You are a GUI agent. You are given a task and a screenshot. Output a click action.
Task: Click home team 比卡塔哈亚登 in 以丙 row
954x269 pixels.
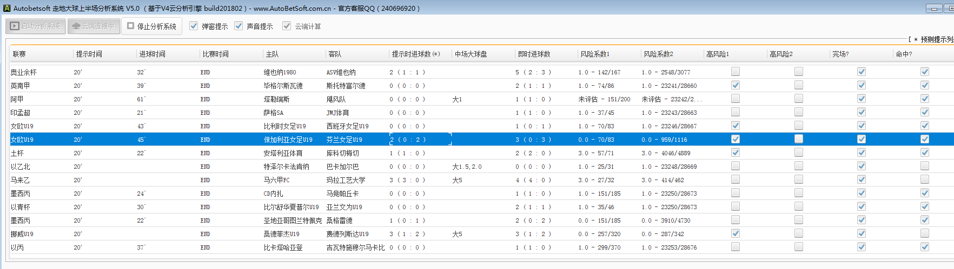pos(283,247)
